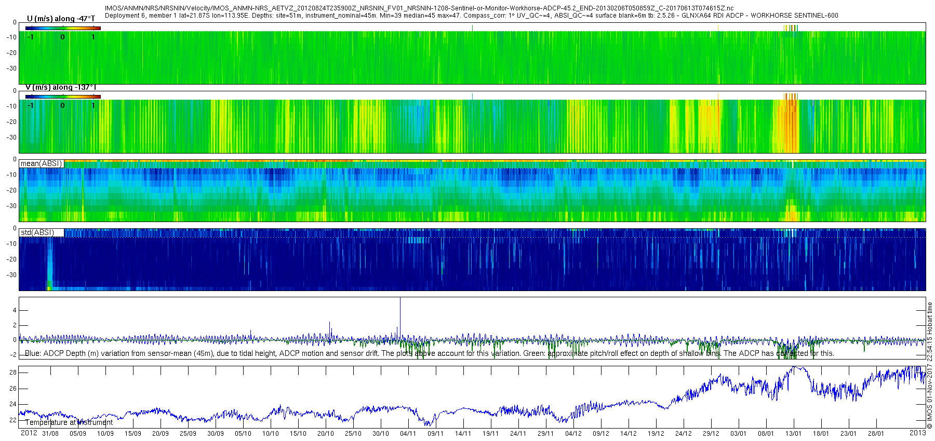Viewport: 935px width, 441px height.
Task: Click the '31/08' date tick label
Action: click(x=50, y=433)
